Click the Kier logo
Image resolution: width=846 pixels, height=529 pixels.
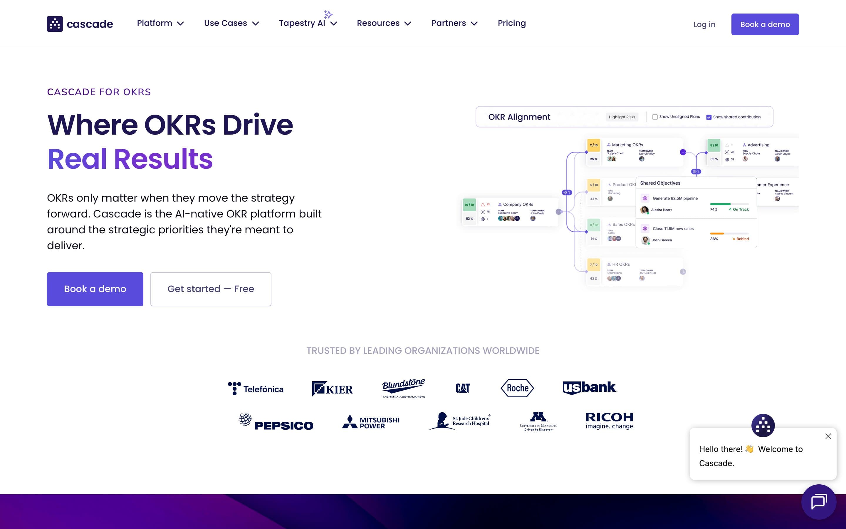(332, 389)
